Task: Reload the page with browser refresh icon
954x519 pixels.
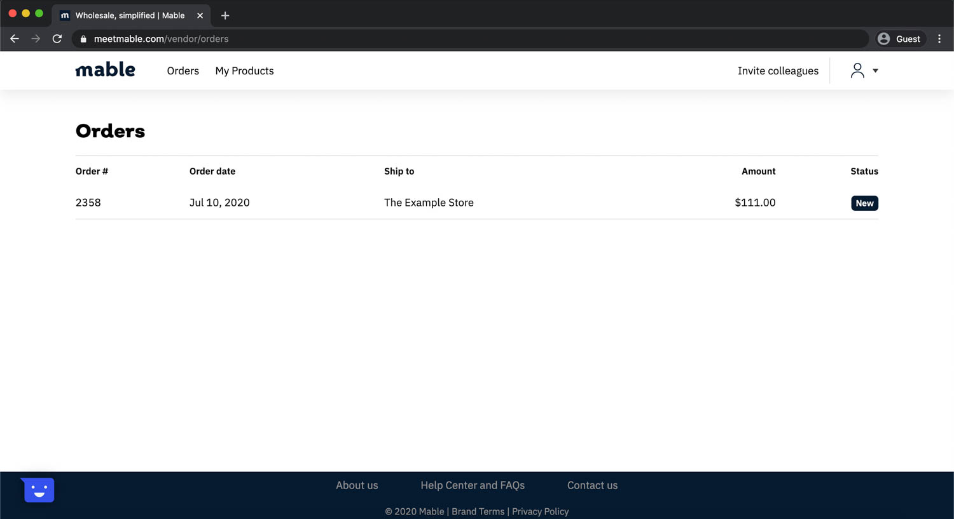Action: coord(57,39)
